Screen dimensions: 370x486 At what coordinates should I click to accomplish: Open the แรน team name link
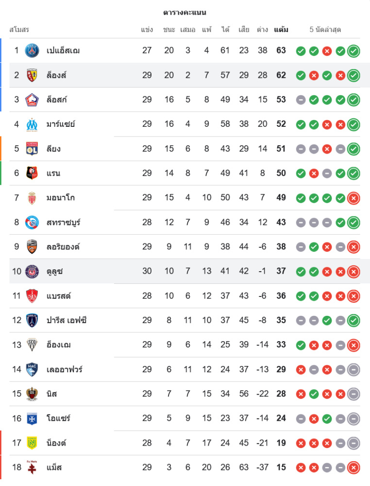click(53, 174)
